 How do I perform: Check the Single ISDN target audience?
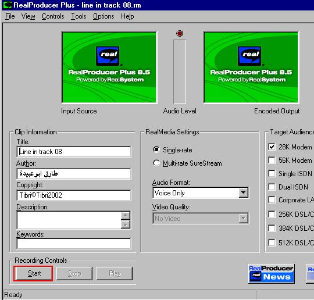(x=272, y=173)
